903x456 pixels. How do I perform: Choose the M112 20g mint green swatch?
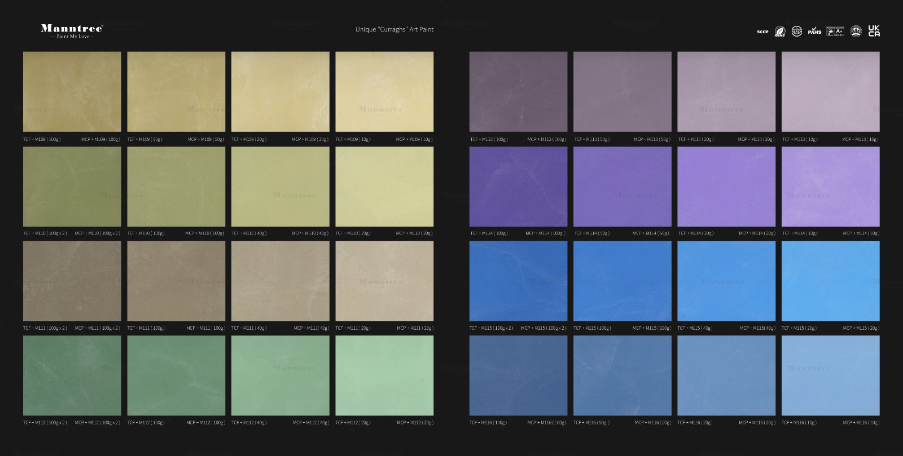pos(384,375)
